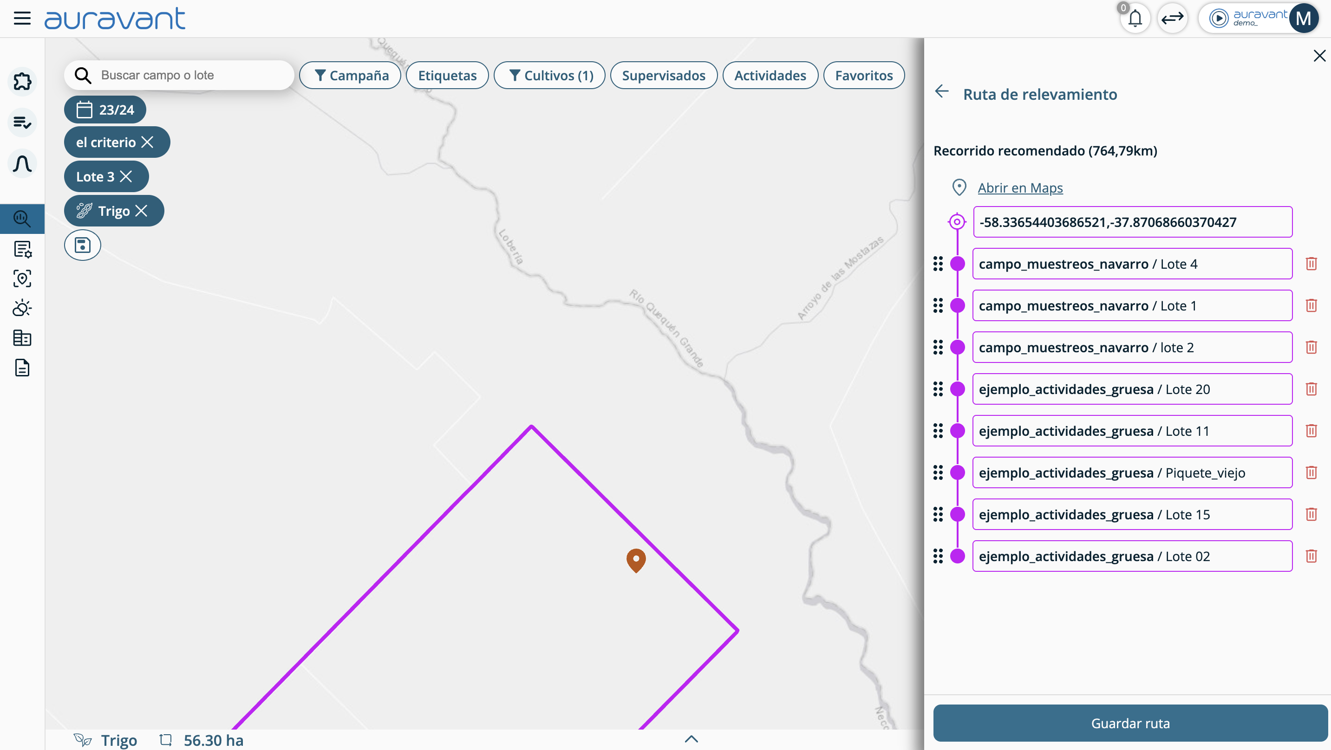The height and width of the screenshot is (750, 1331).
Task: Remove the Lote 3 filter chip
Action: (x=126, y=177)
